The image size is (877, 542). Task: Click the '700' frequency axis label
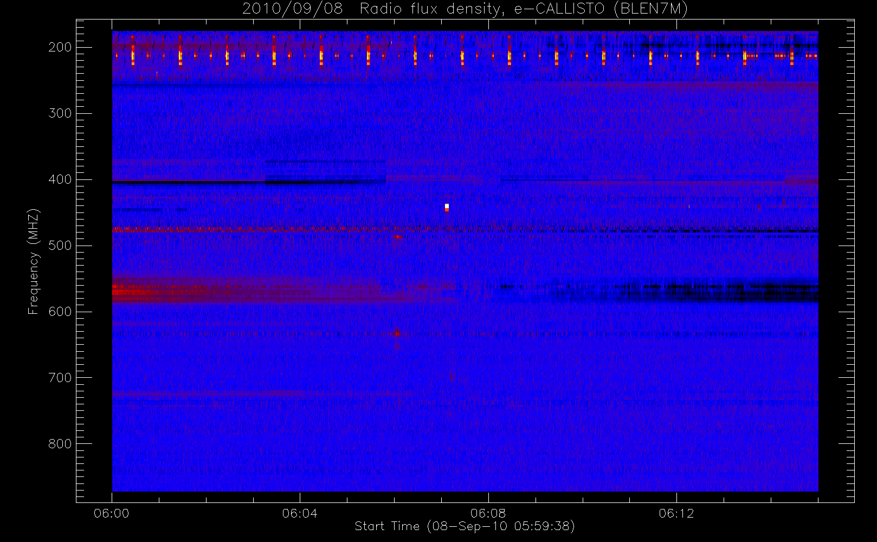pyautogui.click(x=60, y=378)
